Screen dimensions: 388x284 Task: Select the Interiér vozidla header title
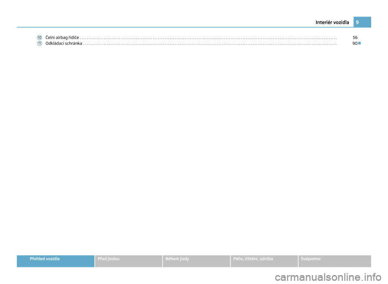pos(335,22)
